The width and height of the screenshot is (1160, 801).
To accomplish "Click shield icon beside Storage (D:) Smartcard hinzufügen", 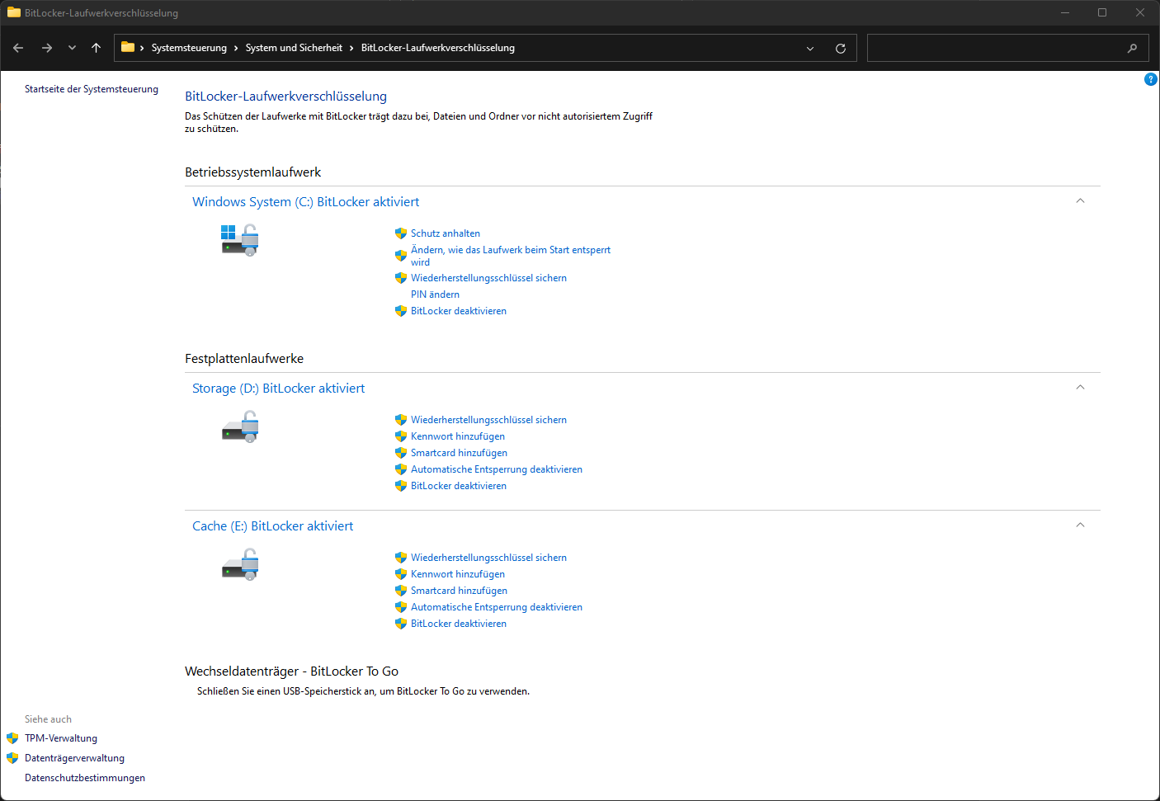I will [401, 453].
